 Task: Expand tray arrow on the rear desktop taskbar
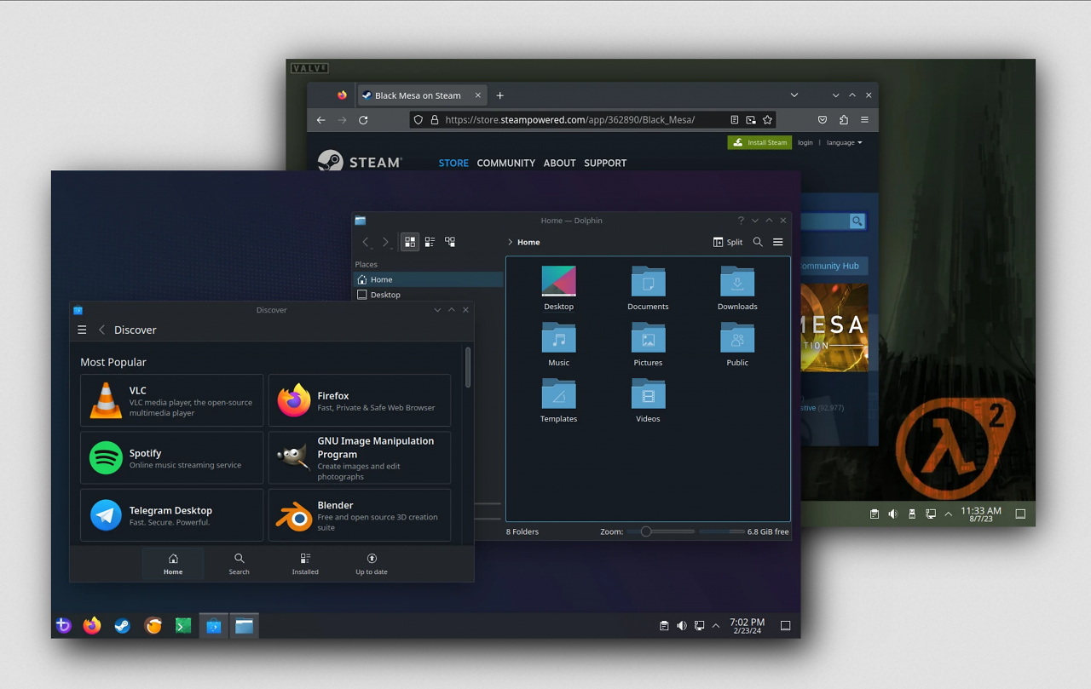(949, 514)
